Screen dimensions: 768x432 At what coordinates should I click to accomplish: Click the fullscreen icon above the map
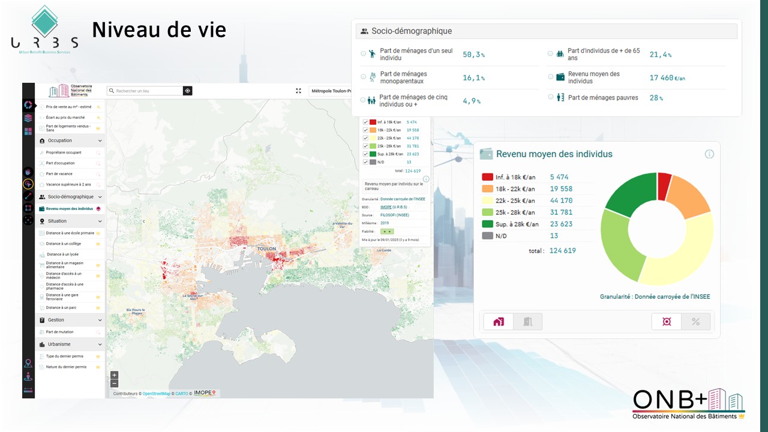298,91
